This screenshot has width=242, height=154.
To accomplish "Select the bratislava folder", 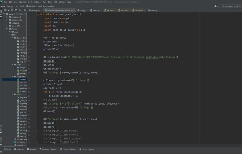I will pos(14,23).
